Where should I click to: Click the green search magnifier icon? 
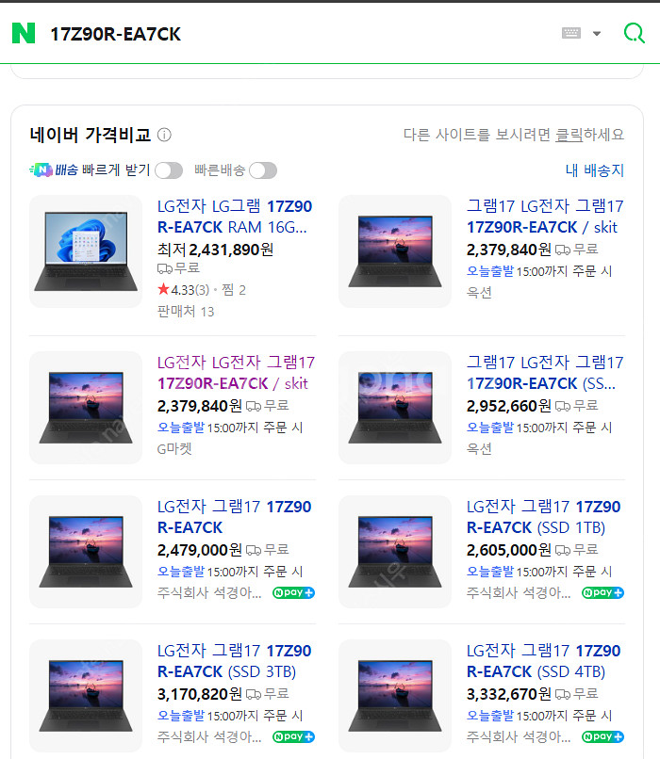coord(634,33)
